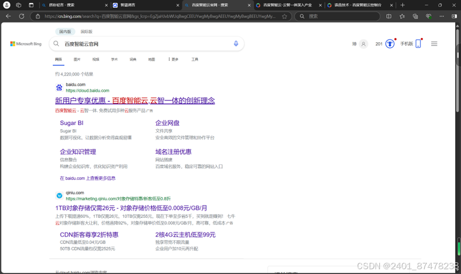This screenshot has width=461, height=274.
Task: Select the 网页 results tab
Action: click(59, 59)
